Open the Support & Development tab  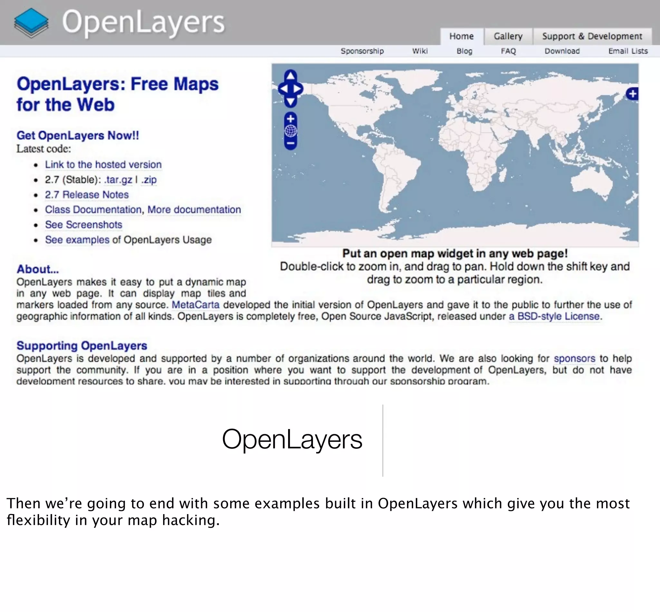pyautogui.click(x=592, y=36)
